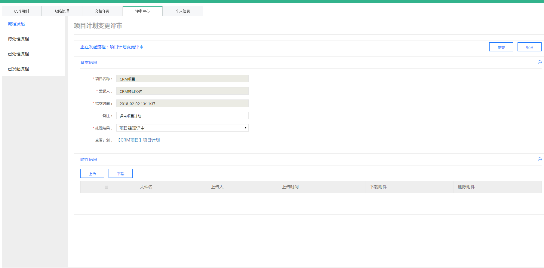
Task: Click the 提交 button
Action: 501,47
